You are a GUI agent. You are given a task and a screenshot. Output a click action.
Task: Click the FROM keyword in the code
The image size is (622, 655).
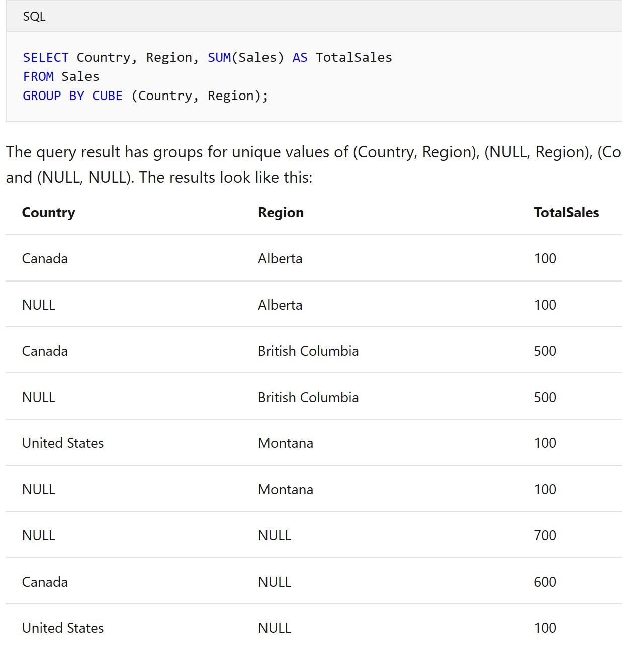pyautogui.click(x=38, y=76)
